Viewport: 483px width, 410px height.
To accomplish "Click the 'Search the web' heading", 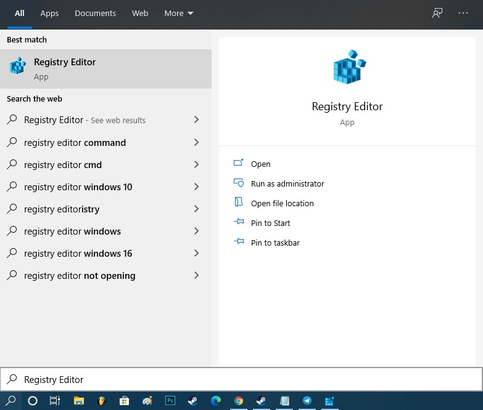I will pos(35,98).
